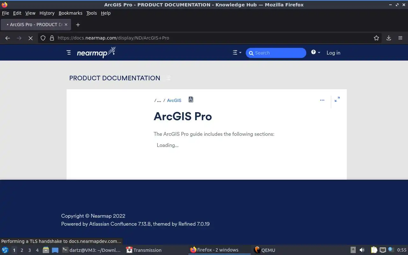Click Copyright Nearmap 2022 footer text
Viewport: 408px width, 255px height.
pos(93,216)
